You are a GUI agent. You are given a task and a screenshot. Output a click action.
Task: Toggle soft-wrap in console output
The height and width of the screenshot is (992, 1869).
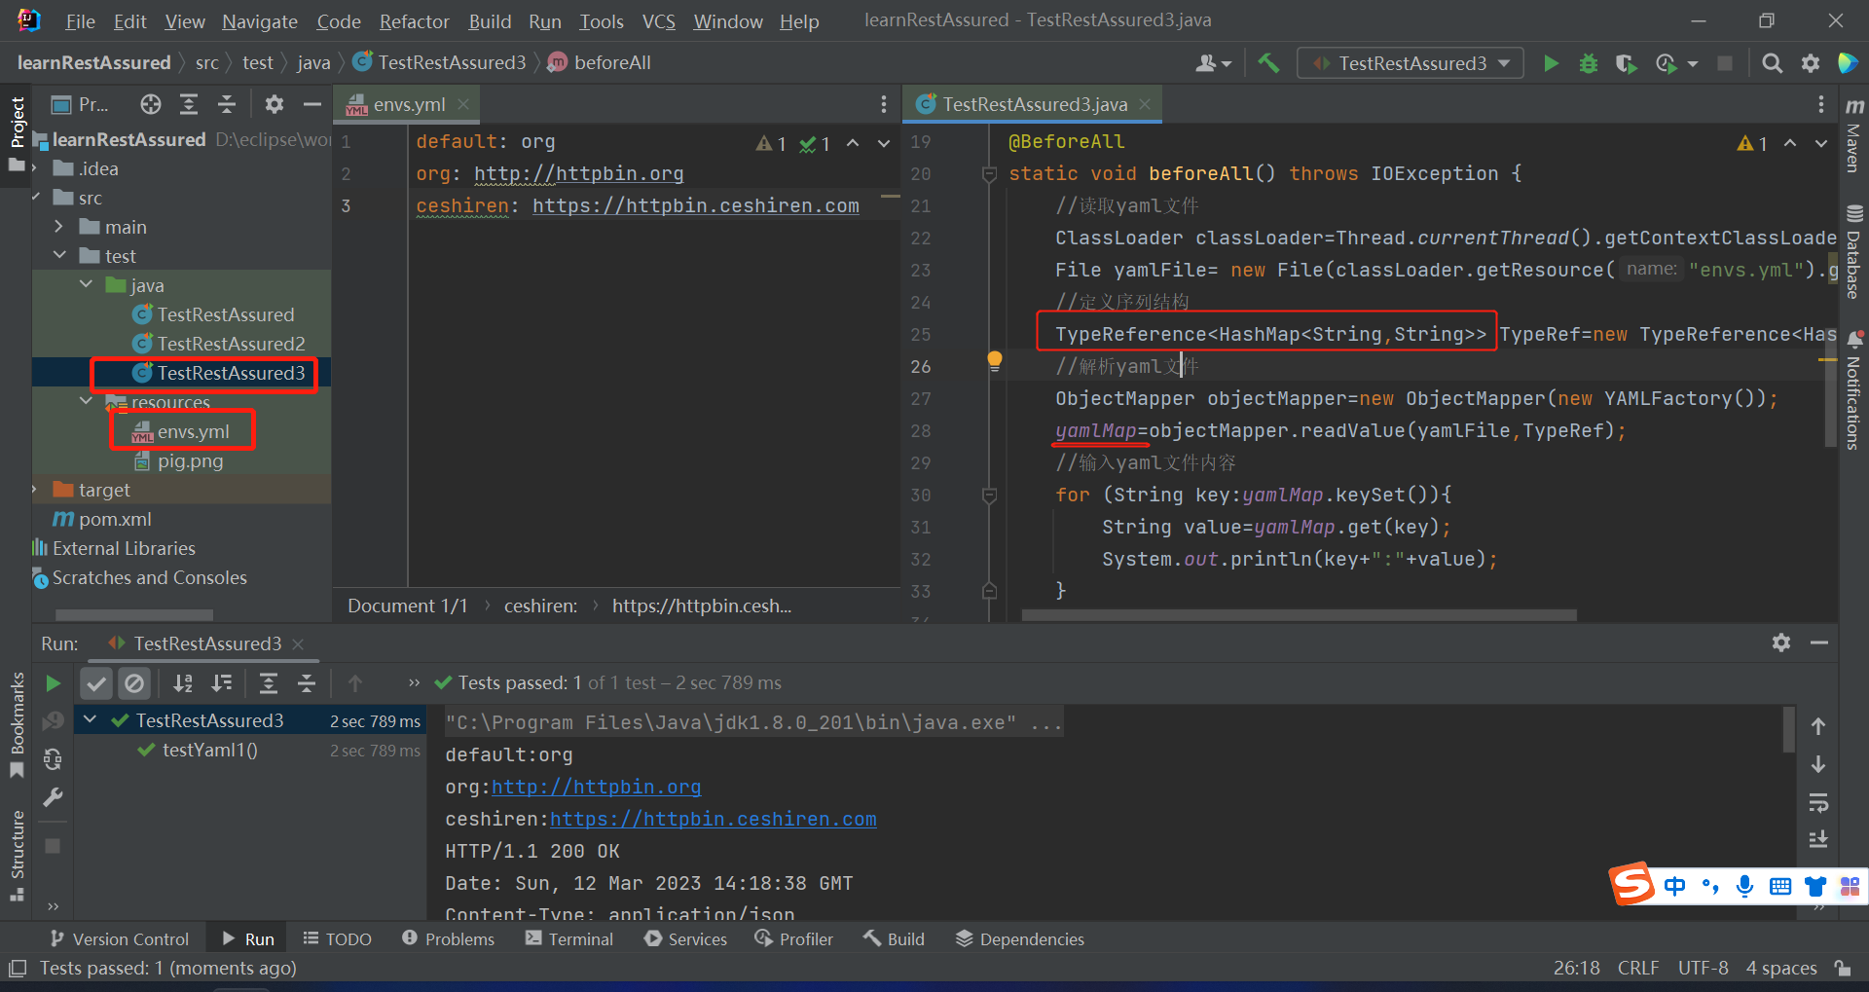point(1818,803)
